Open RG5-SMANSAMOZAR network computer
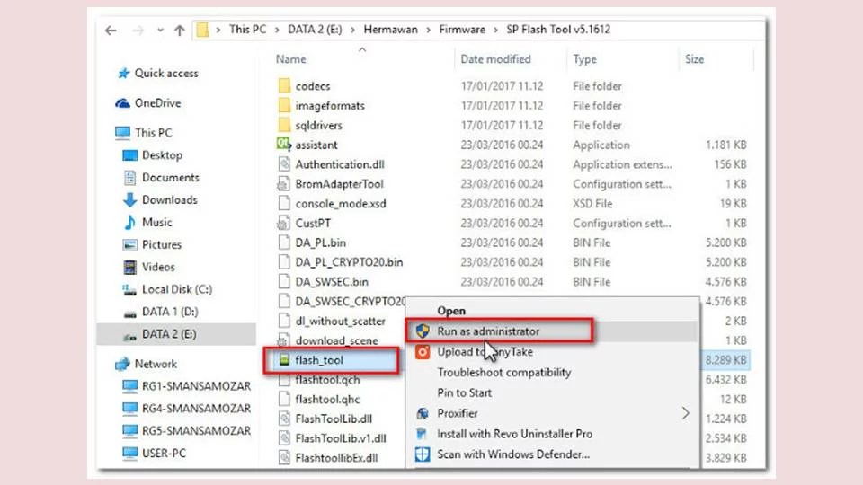 tap(196, 430)
